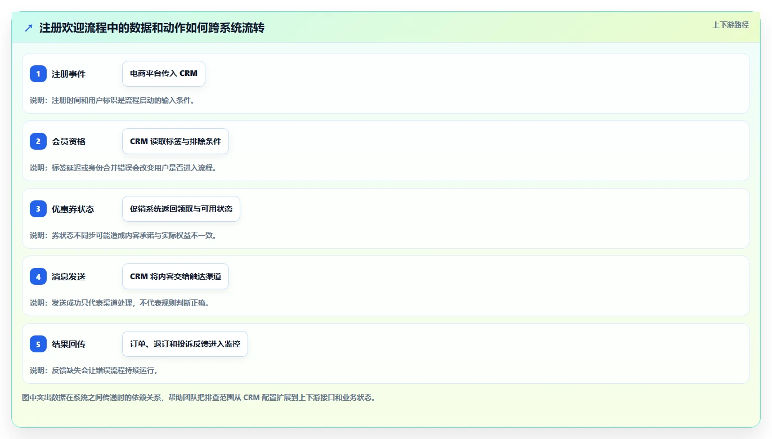The image size is (772, 439).
Task: Select the 订单、退订和投诉反馈进入监控 chip
Action: pos(185,344)
